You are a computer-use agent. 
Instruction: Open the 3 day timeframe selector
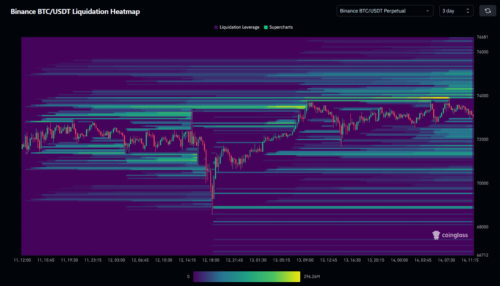click(456, 11)
